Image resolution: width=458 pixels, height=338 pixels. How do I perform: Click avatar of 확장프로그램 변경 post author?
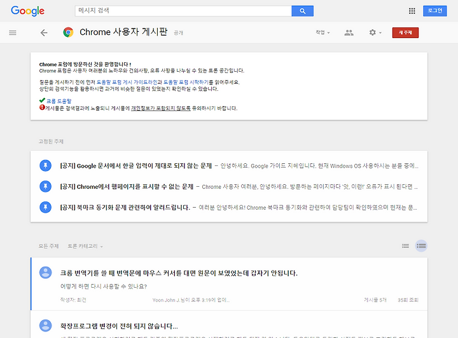tap(46, 325)
